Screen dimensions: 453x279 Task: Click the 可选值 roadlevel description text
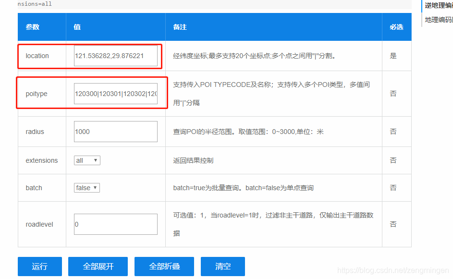pyautogui.click(x=273, y=224)
